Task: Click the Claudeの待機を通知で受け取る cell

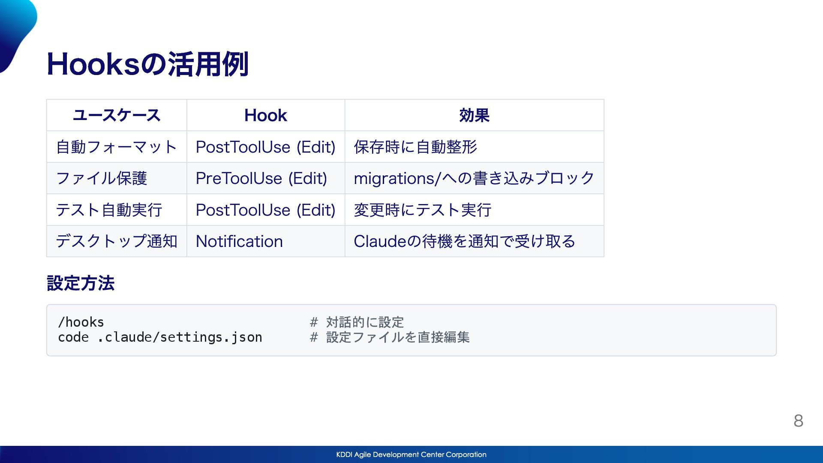Action: click(464, 241)
